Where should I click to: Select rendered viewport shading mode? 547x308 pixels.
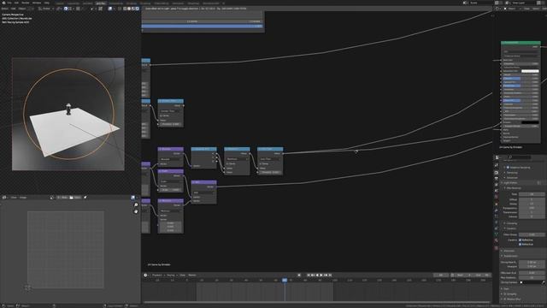138,9
